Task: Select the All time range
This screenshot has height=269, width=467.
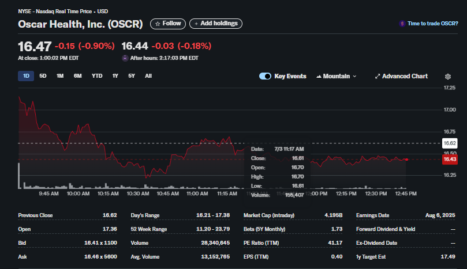Action: (x=148, y=76)
